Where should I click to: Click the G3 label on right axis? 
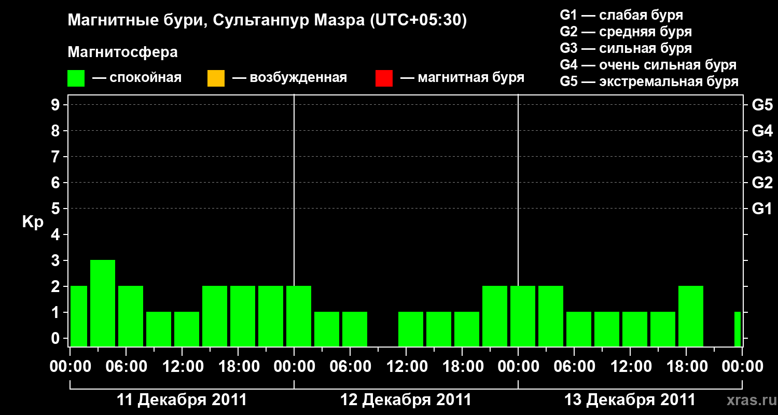coord(762,157)
